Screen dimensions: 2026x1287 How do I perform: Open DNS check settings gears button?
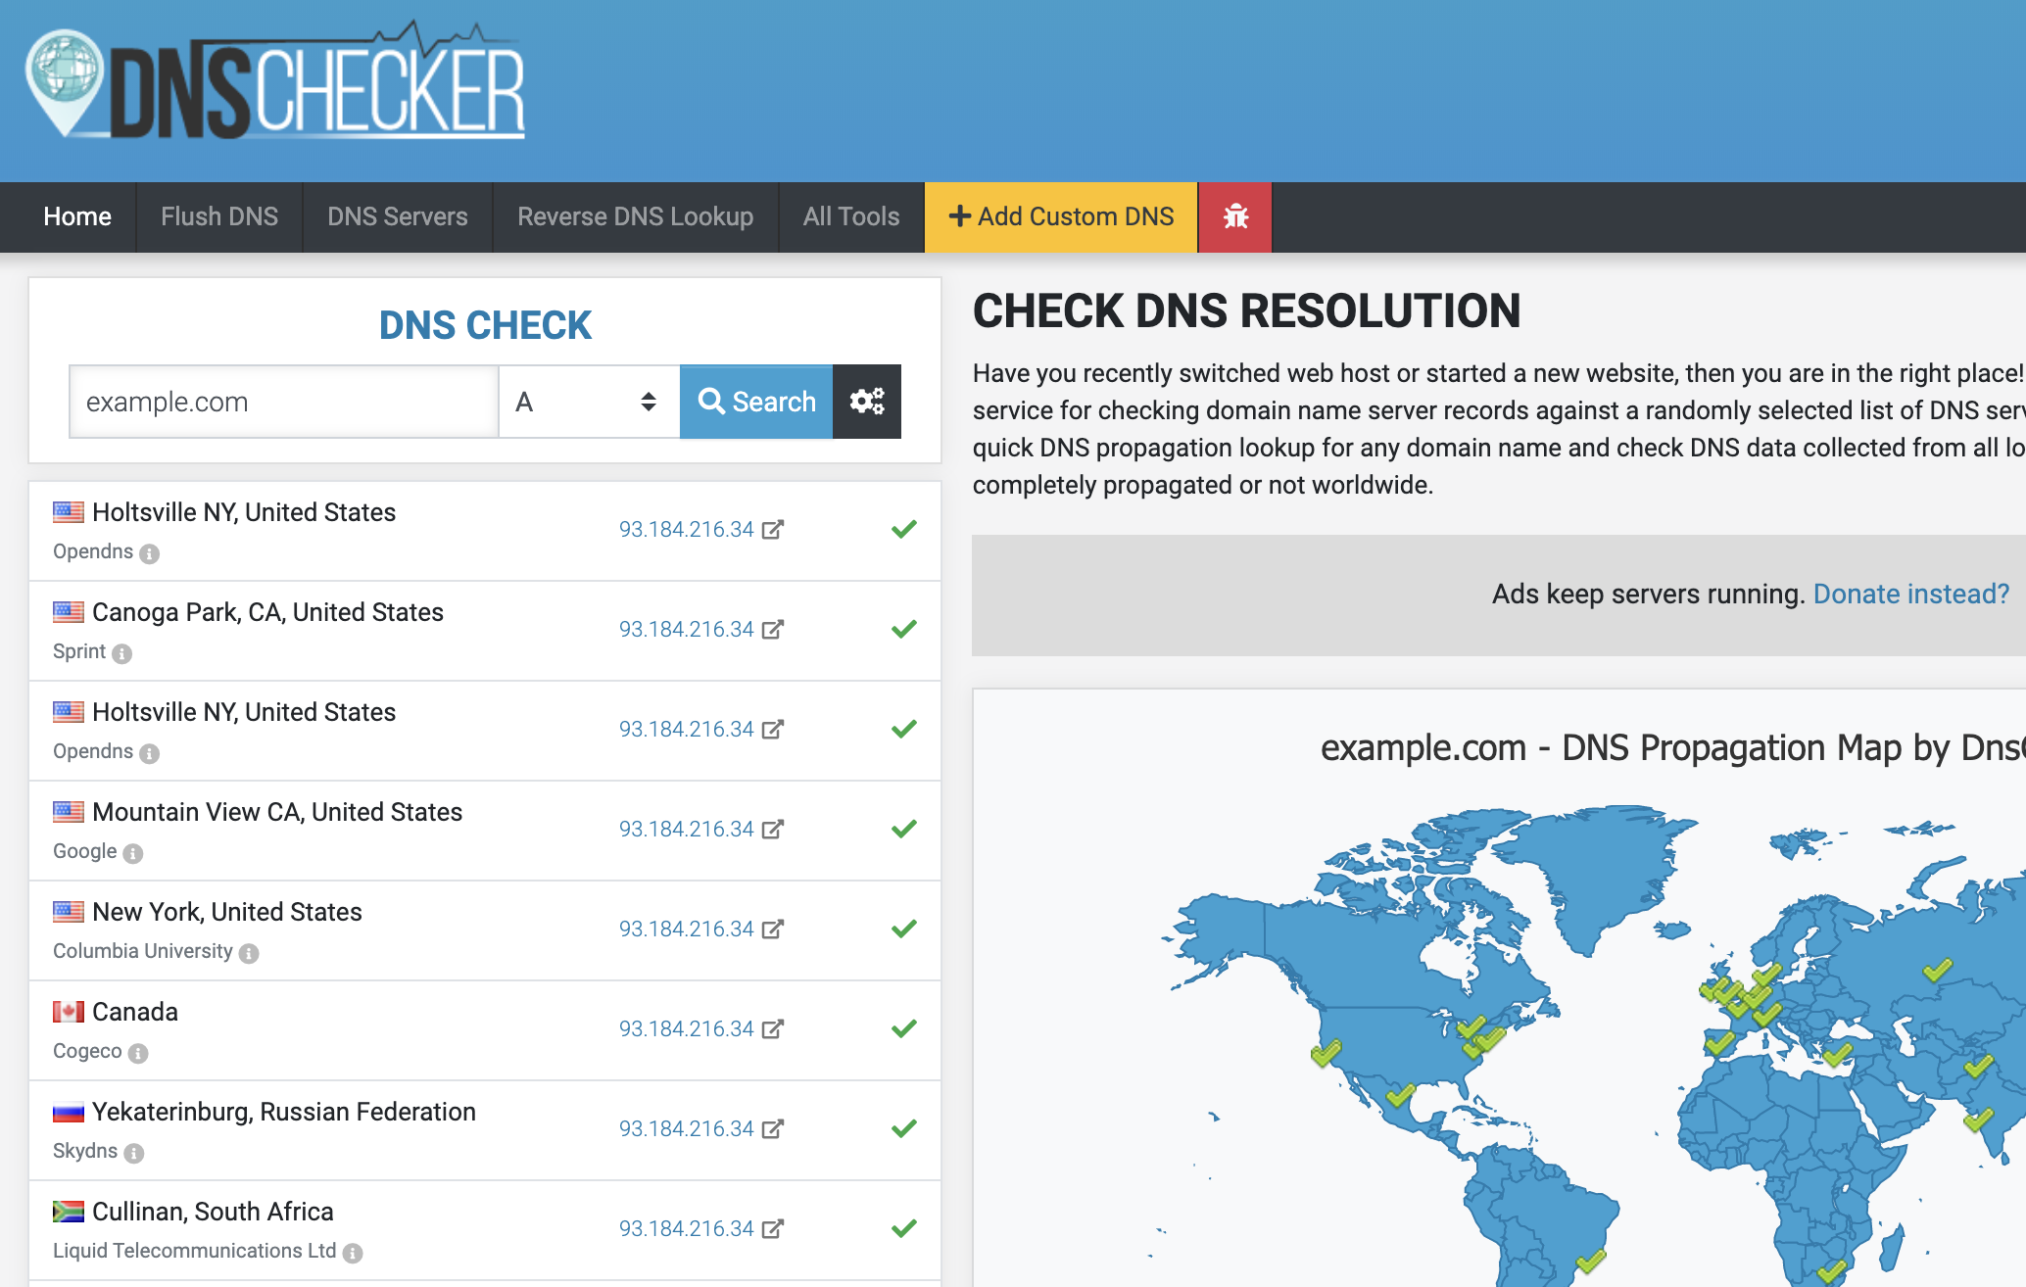click(x=867, y=402)
